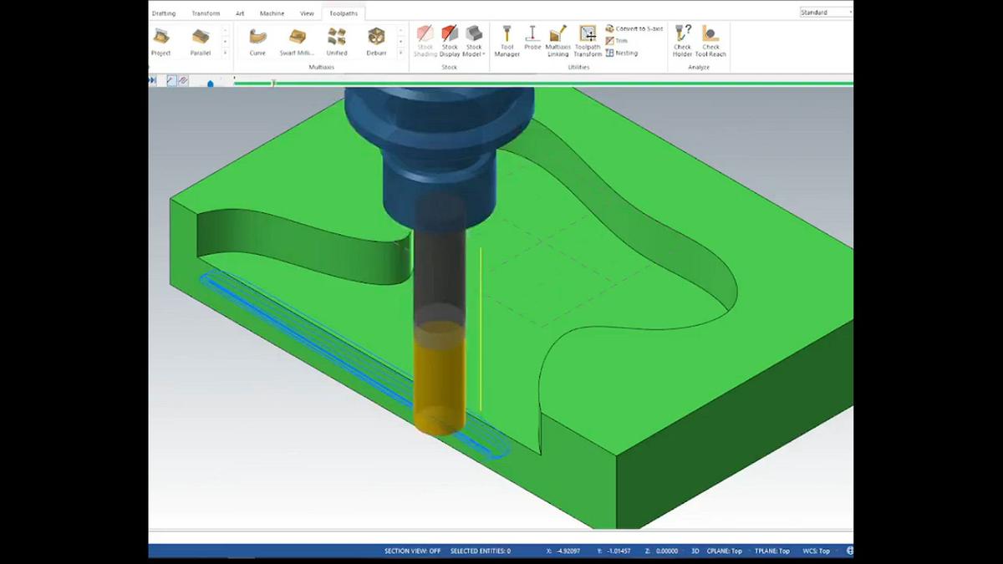The width and height of the screenshot is (1003, 564).
Task: Open the Machine ribbon tab
Action: pyautogui.click(x=272, y=13)
